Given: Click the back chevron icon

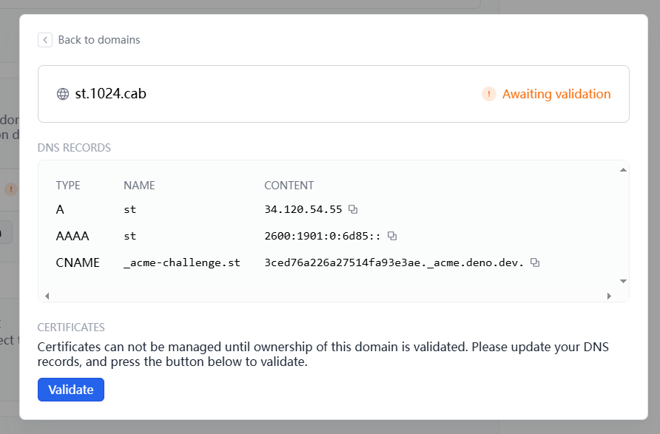Looking at the screenshot, I should click(45, 40).
